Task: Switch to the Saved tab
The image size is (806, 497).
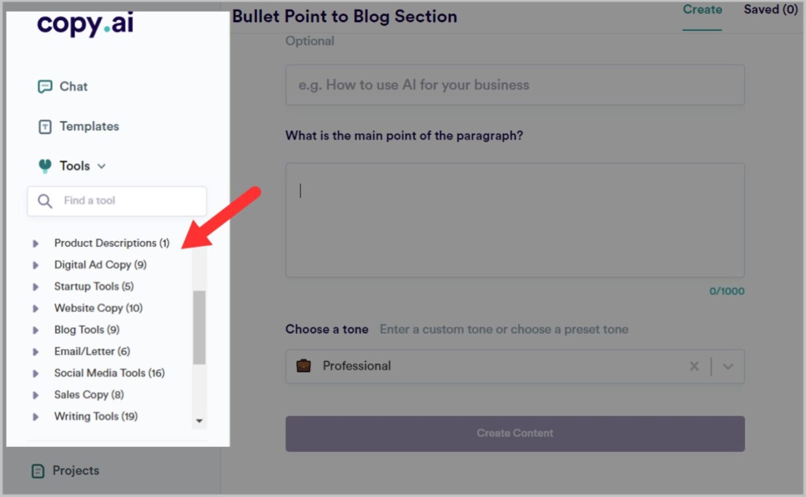Action: click(771, 10)
